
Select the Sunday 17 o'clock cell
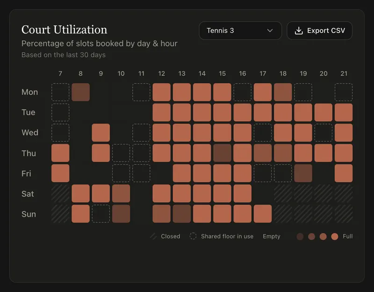click(263, 214)
